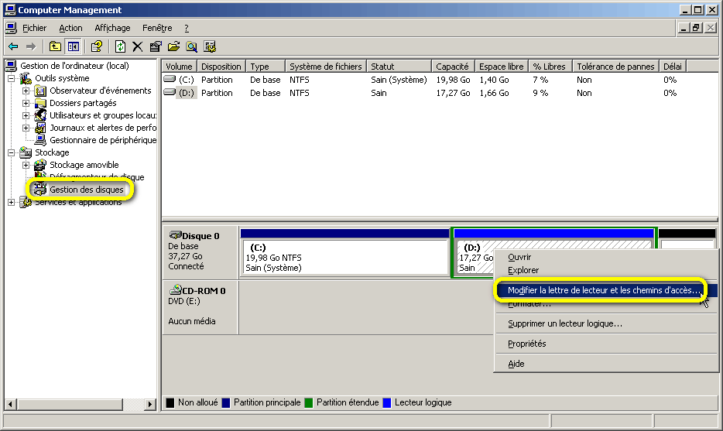Image resolution: width=723 pixels, height=431 pixels.
Task: Click the Computer Management title bar icon
Action: [x=10, y=10]
